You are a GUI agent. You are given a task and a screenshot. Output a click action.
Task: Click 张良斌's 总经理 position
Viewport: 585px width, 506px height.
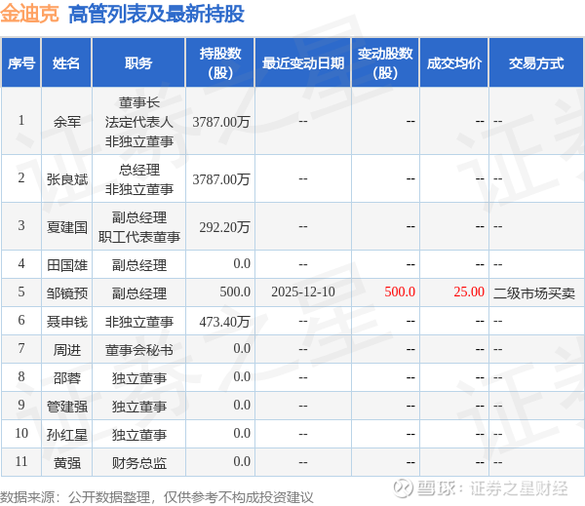coord(138,171)
